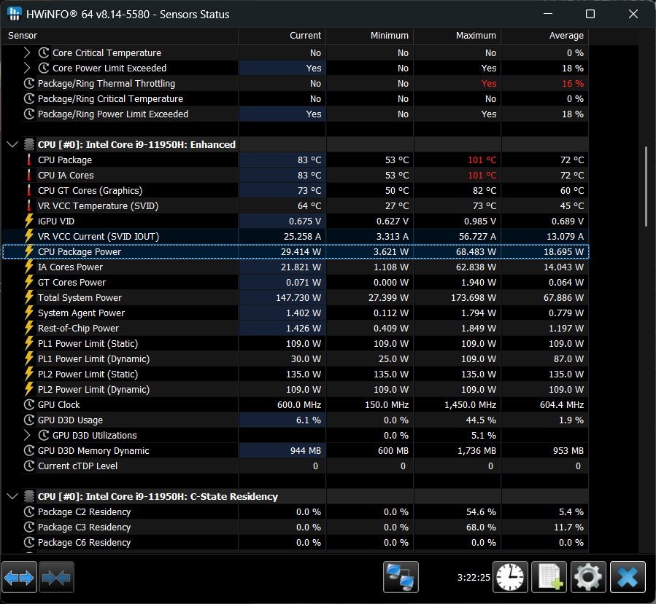Click the lightning icon beside IA Cores Power

(29, 267)
